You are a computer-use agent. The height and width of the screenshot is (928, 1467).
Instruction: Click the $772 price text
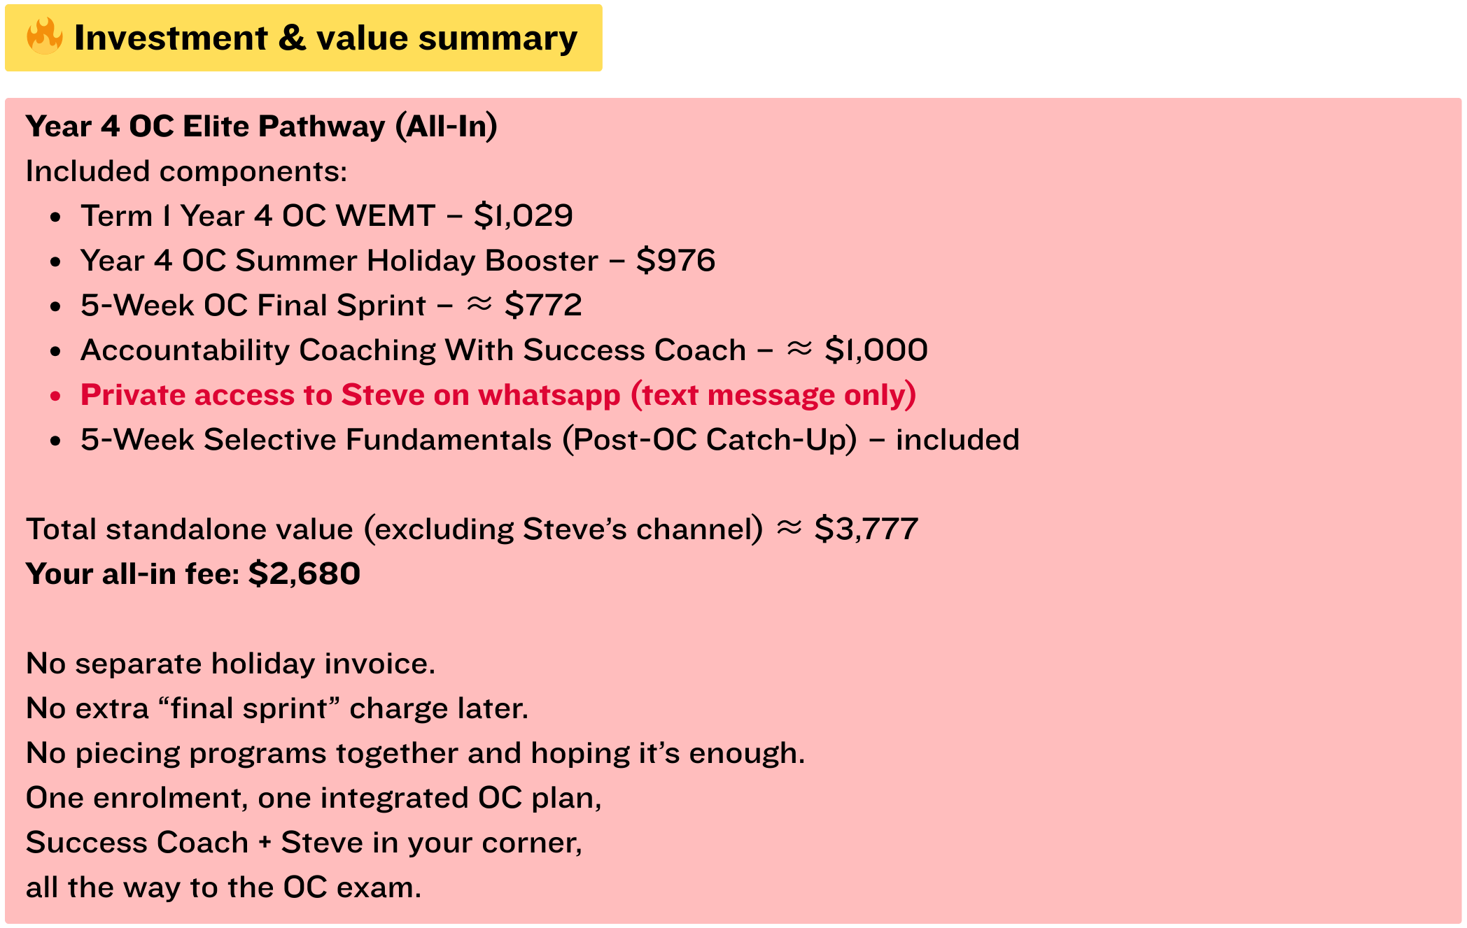[543, 305]
